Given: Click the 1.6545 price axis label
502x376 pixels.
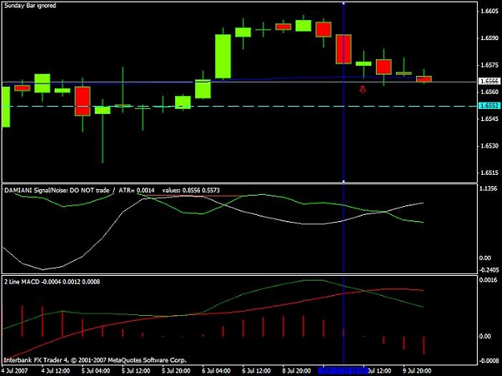Looking at the screenshot, I should click(x=489, y=119).
